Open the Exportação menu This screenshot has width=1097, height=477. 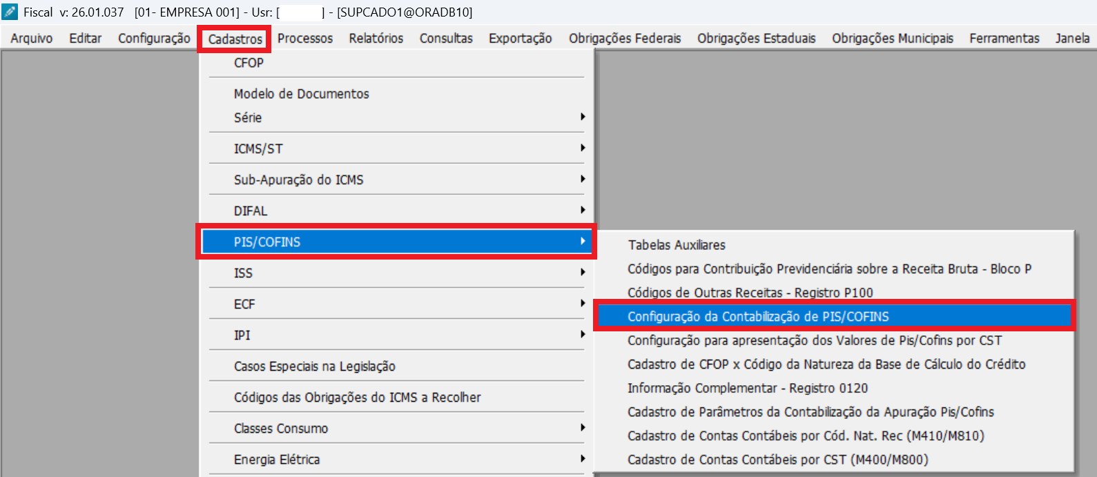521,38
